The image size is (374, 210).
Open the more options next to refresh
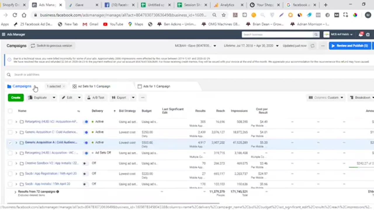[323, 46]
